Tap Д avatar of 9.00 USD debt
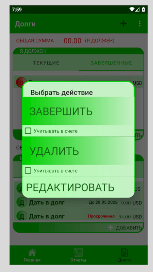The height and width of the screenshot is (272, 153). point(22,202)
